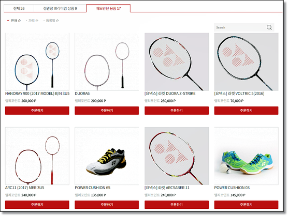Focus the Search input field
This screenshot has width=288, height=216.
(x=241, y=27)
